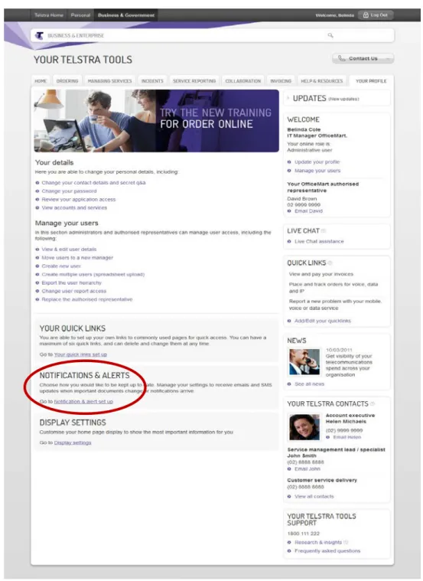Open the Change your password link

(69, 191)
